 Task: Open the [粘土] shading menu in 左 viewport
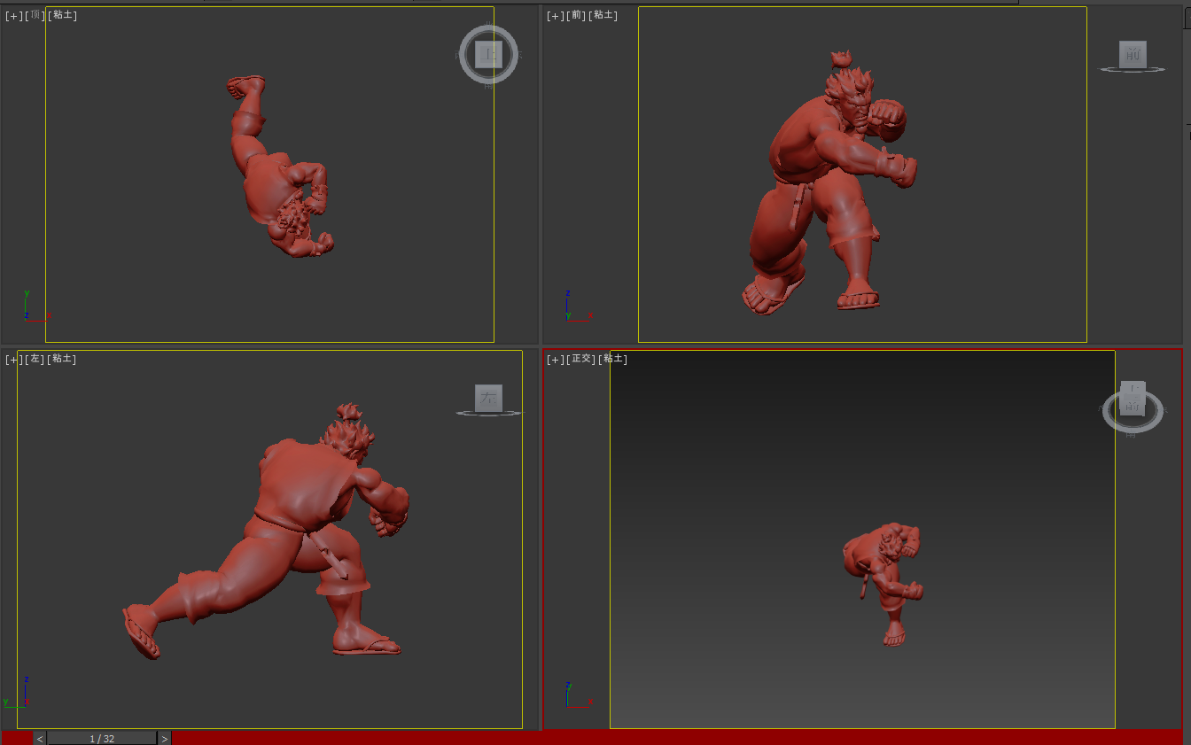[x=63, y=359]
